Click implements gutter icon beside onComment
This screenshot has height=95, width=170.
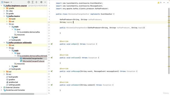coord(52,85)
